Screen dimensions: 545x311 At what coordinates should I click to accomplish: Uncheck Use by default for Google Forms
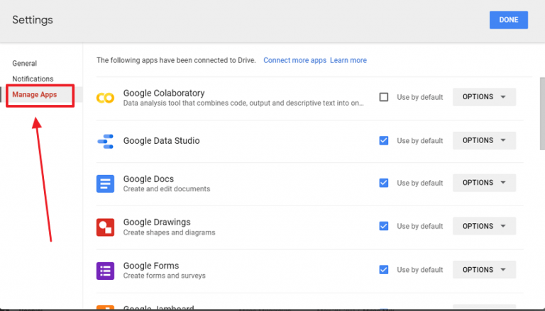pos(384,270)
